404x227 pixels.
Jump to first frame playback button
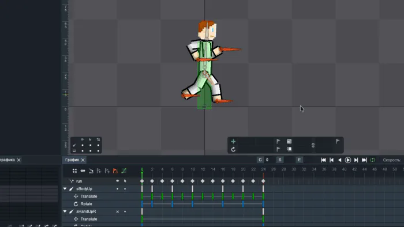[x=323, y=160]
